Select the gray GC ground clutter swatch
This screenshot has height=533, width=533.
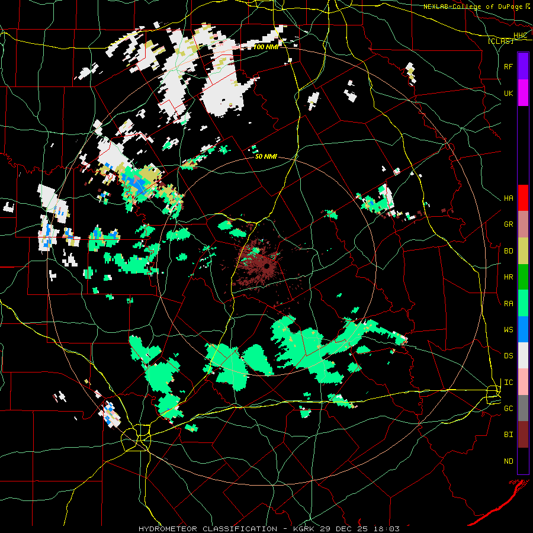(x=523, y=408)
